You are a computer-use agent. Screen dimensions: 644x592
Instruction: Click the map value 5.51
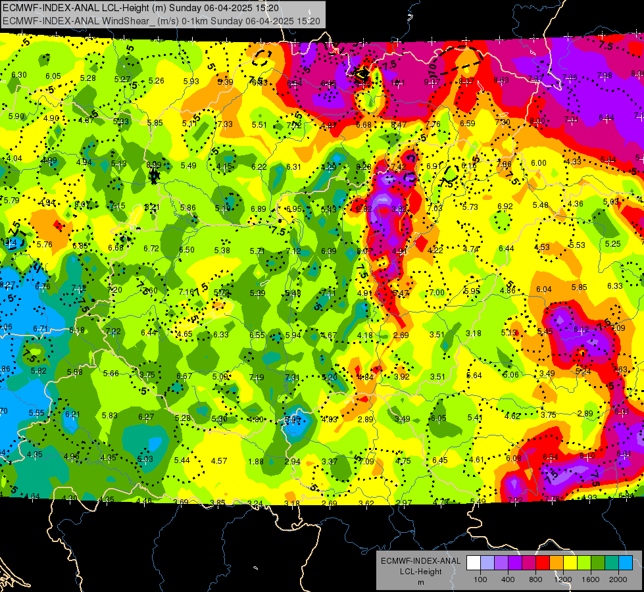[x=260, y=125]
